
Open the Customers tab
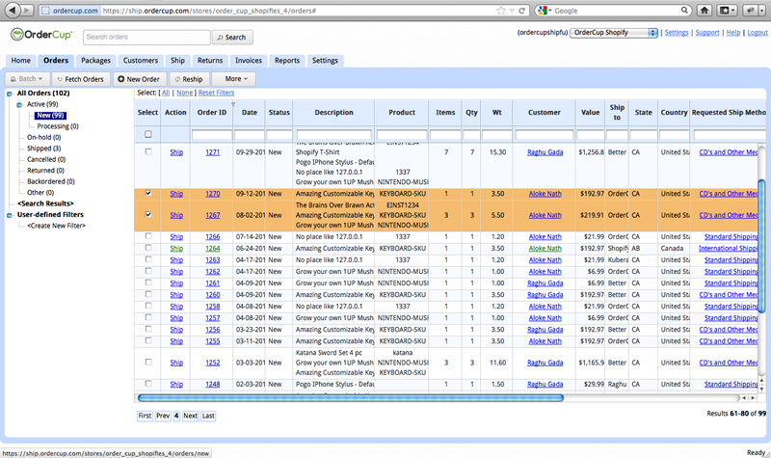click(x=141, y=61)
